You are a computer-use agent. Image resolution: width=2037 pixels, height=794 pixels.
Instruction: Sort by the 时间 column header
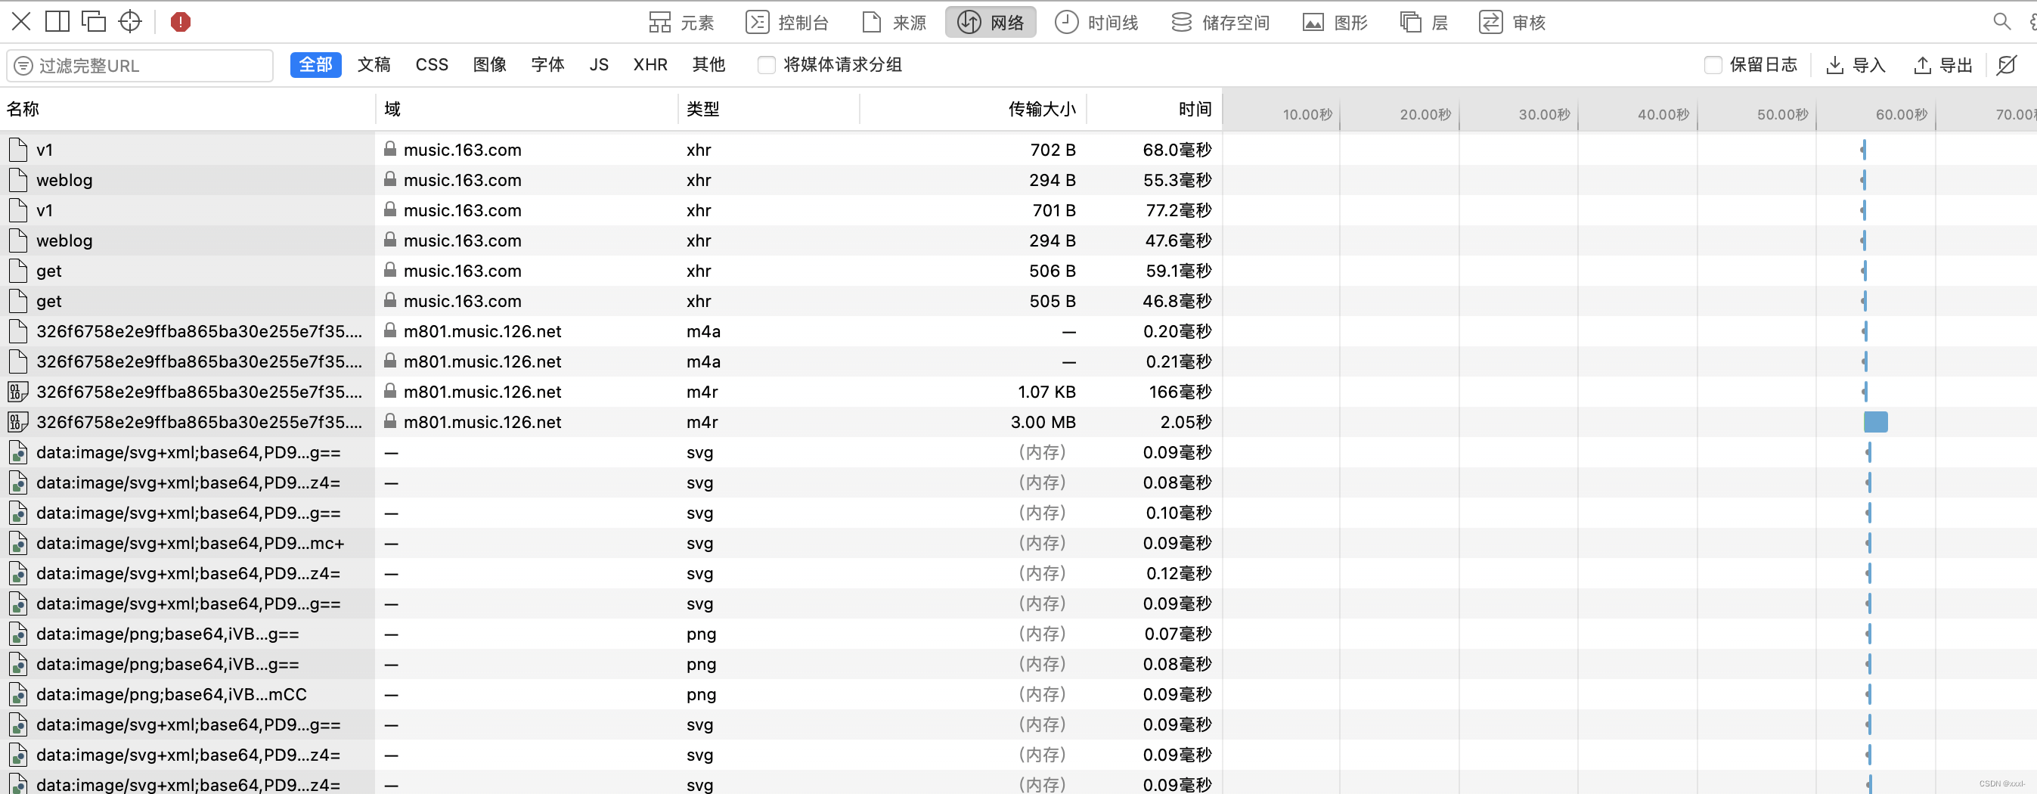point(1154,109)
